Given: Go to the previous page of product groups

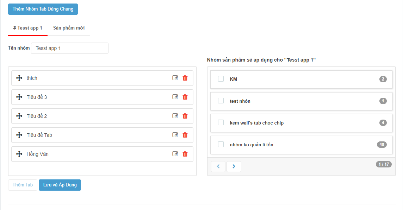Looking at the screenshot, I should 218,166.
